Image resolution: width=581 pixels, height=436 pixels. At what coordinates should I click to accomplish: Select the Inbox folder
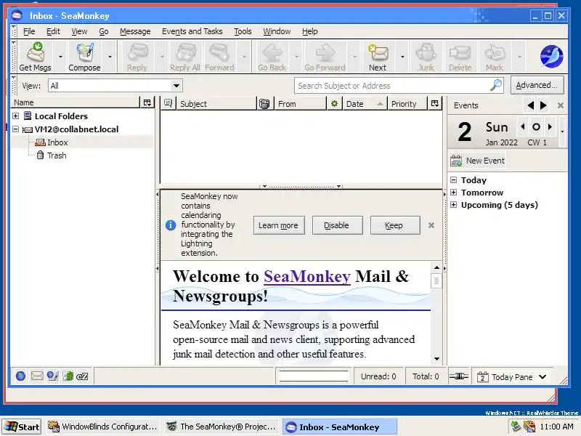[57, 142]
